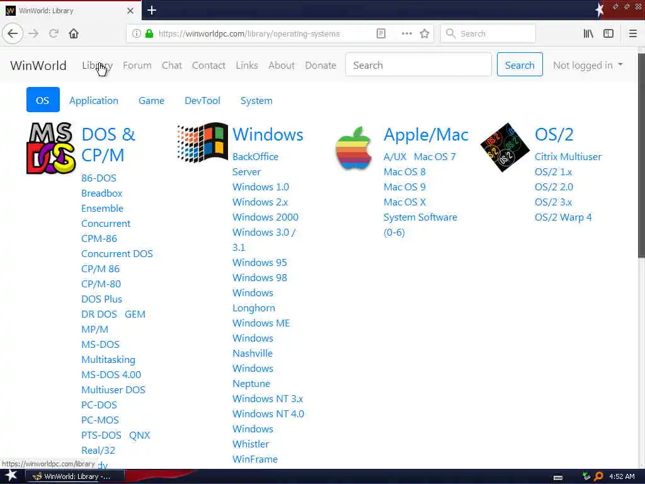Click the OS/2 logo image
The width and height of the screenshot is (645, 484).
[x=505, y=147]
